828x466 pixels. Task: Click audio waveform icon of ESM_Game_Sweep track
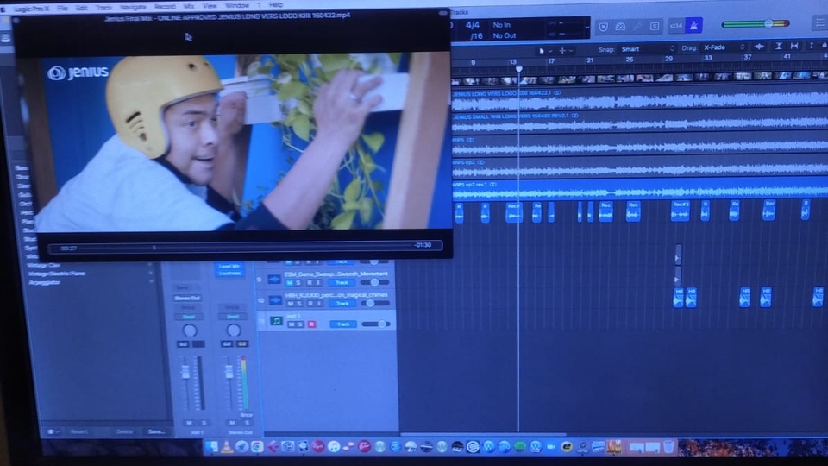(274, 280)
